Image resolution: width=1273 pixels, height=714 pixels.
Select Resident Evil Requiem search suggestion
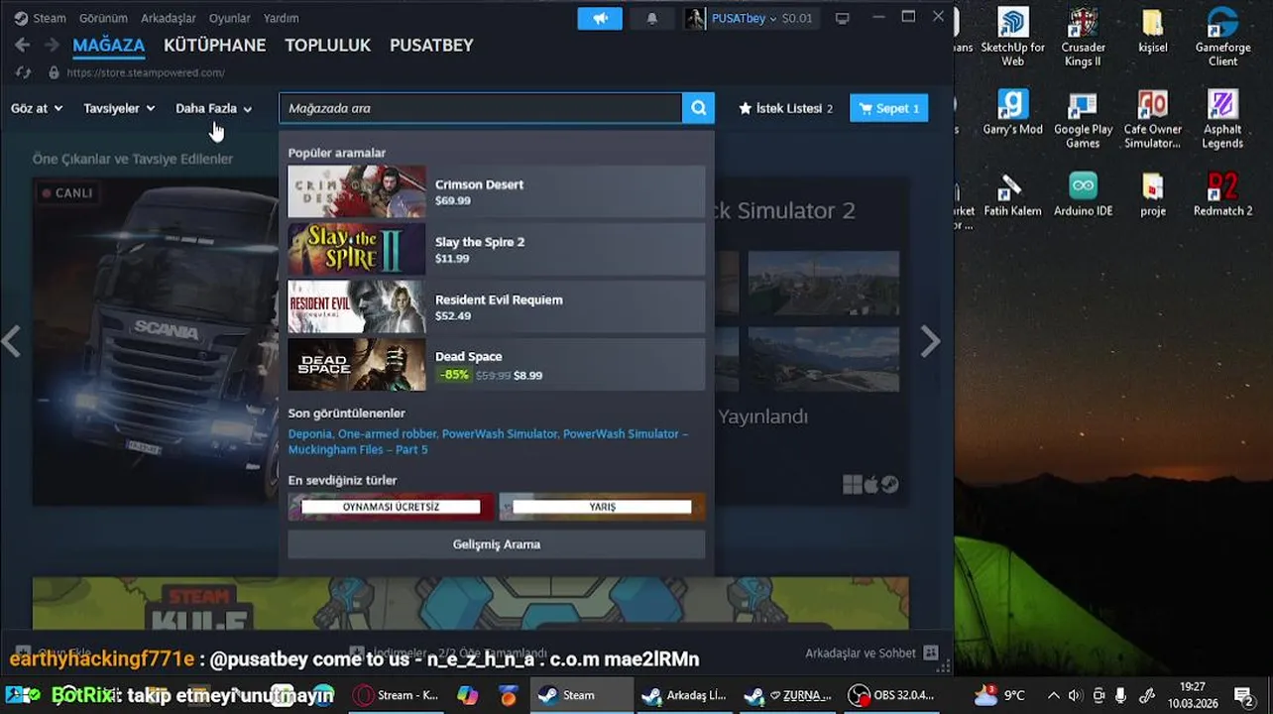click(497, 306)
